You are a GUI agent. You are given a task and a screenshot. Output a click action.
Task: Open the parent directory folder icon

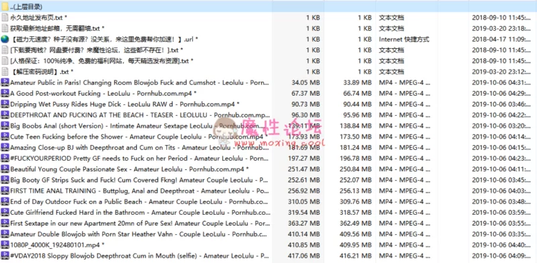point(5,7)
